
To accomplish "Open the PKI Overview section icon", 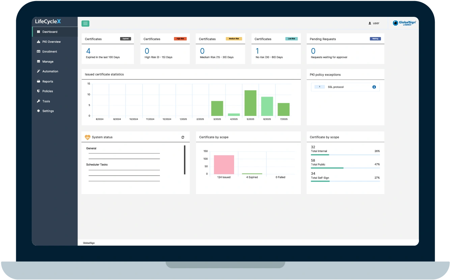I will pos(38,41).
